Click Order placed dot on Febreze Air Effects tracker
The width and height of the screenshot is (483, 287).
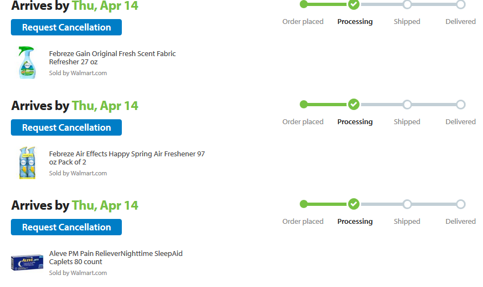click(x=304, y=104)
